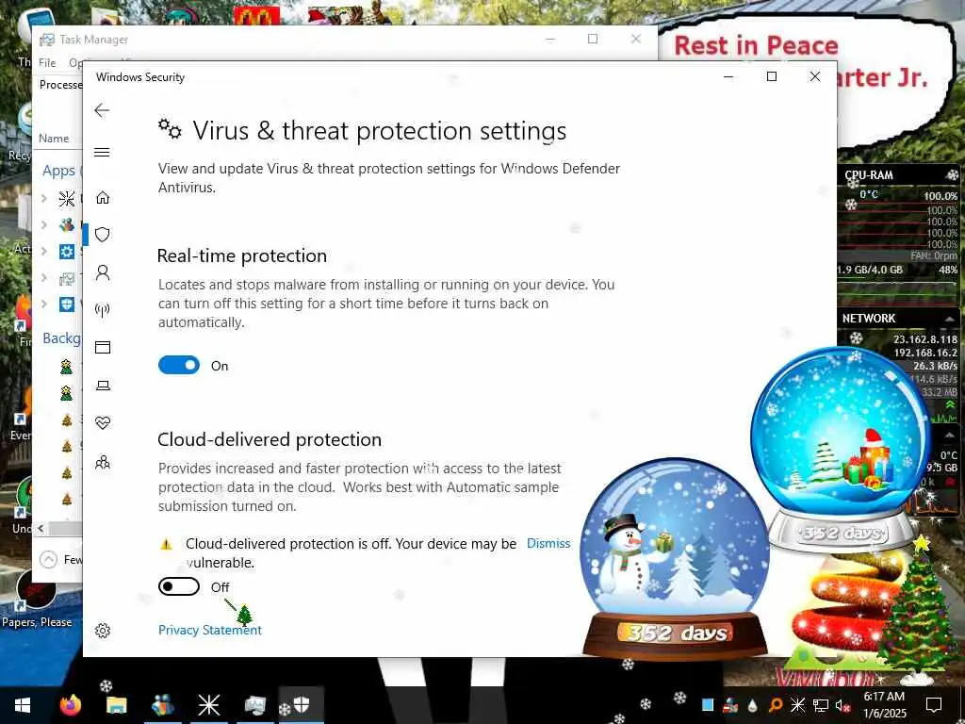Expand the hamburger navigation menu
This screenshot has height=724, width=965.
(102, 152)
